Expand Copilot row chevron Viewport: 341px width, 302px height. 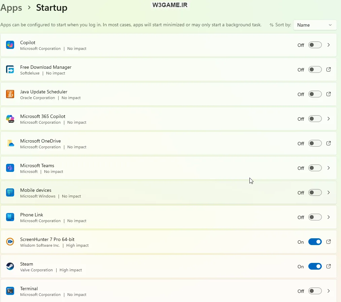pyautogui.click(x=329, y=45)
